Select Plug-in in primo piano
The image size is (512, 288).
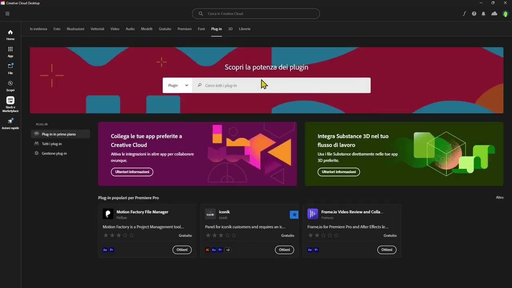click(x=60, y=134)
